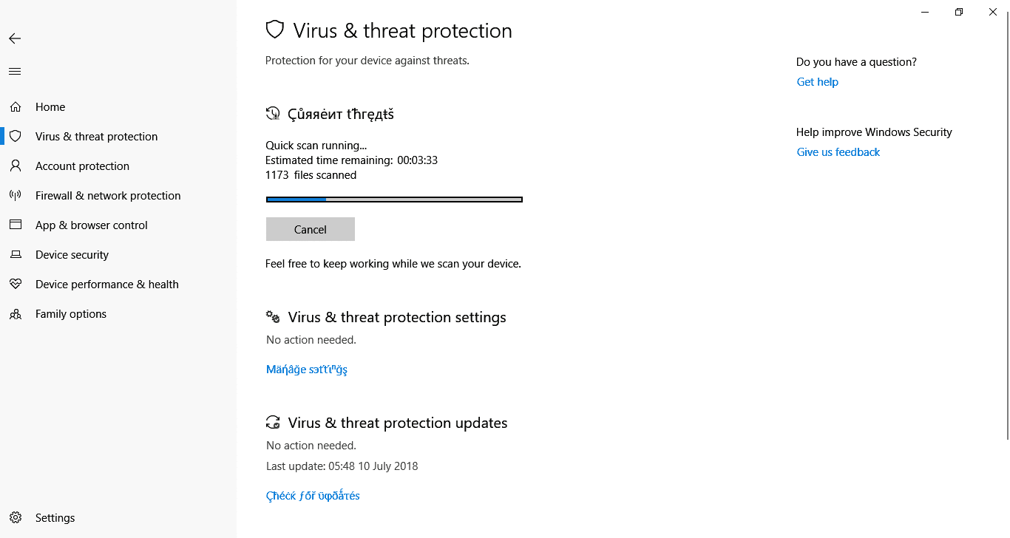Image resolution: width=1010 pixels, height=538 pixels.
Task: Open the Manage settings link
Action: tap(307, 370)
